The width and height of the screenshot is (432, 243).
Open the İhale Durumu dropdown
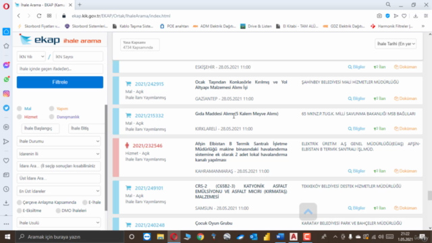[59, 141]
